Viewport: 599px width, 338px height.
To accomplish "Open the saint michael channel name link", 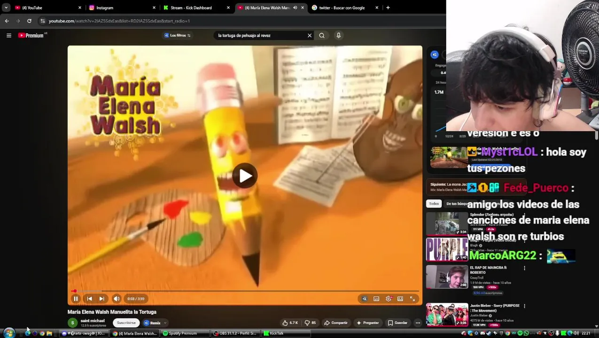I will click(x=93, y=321).
